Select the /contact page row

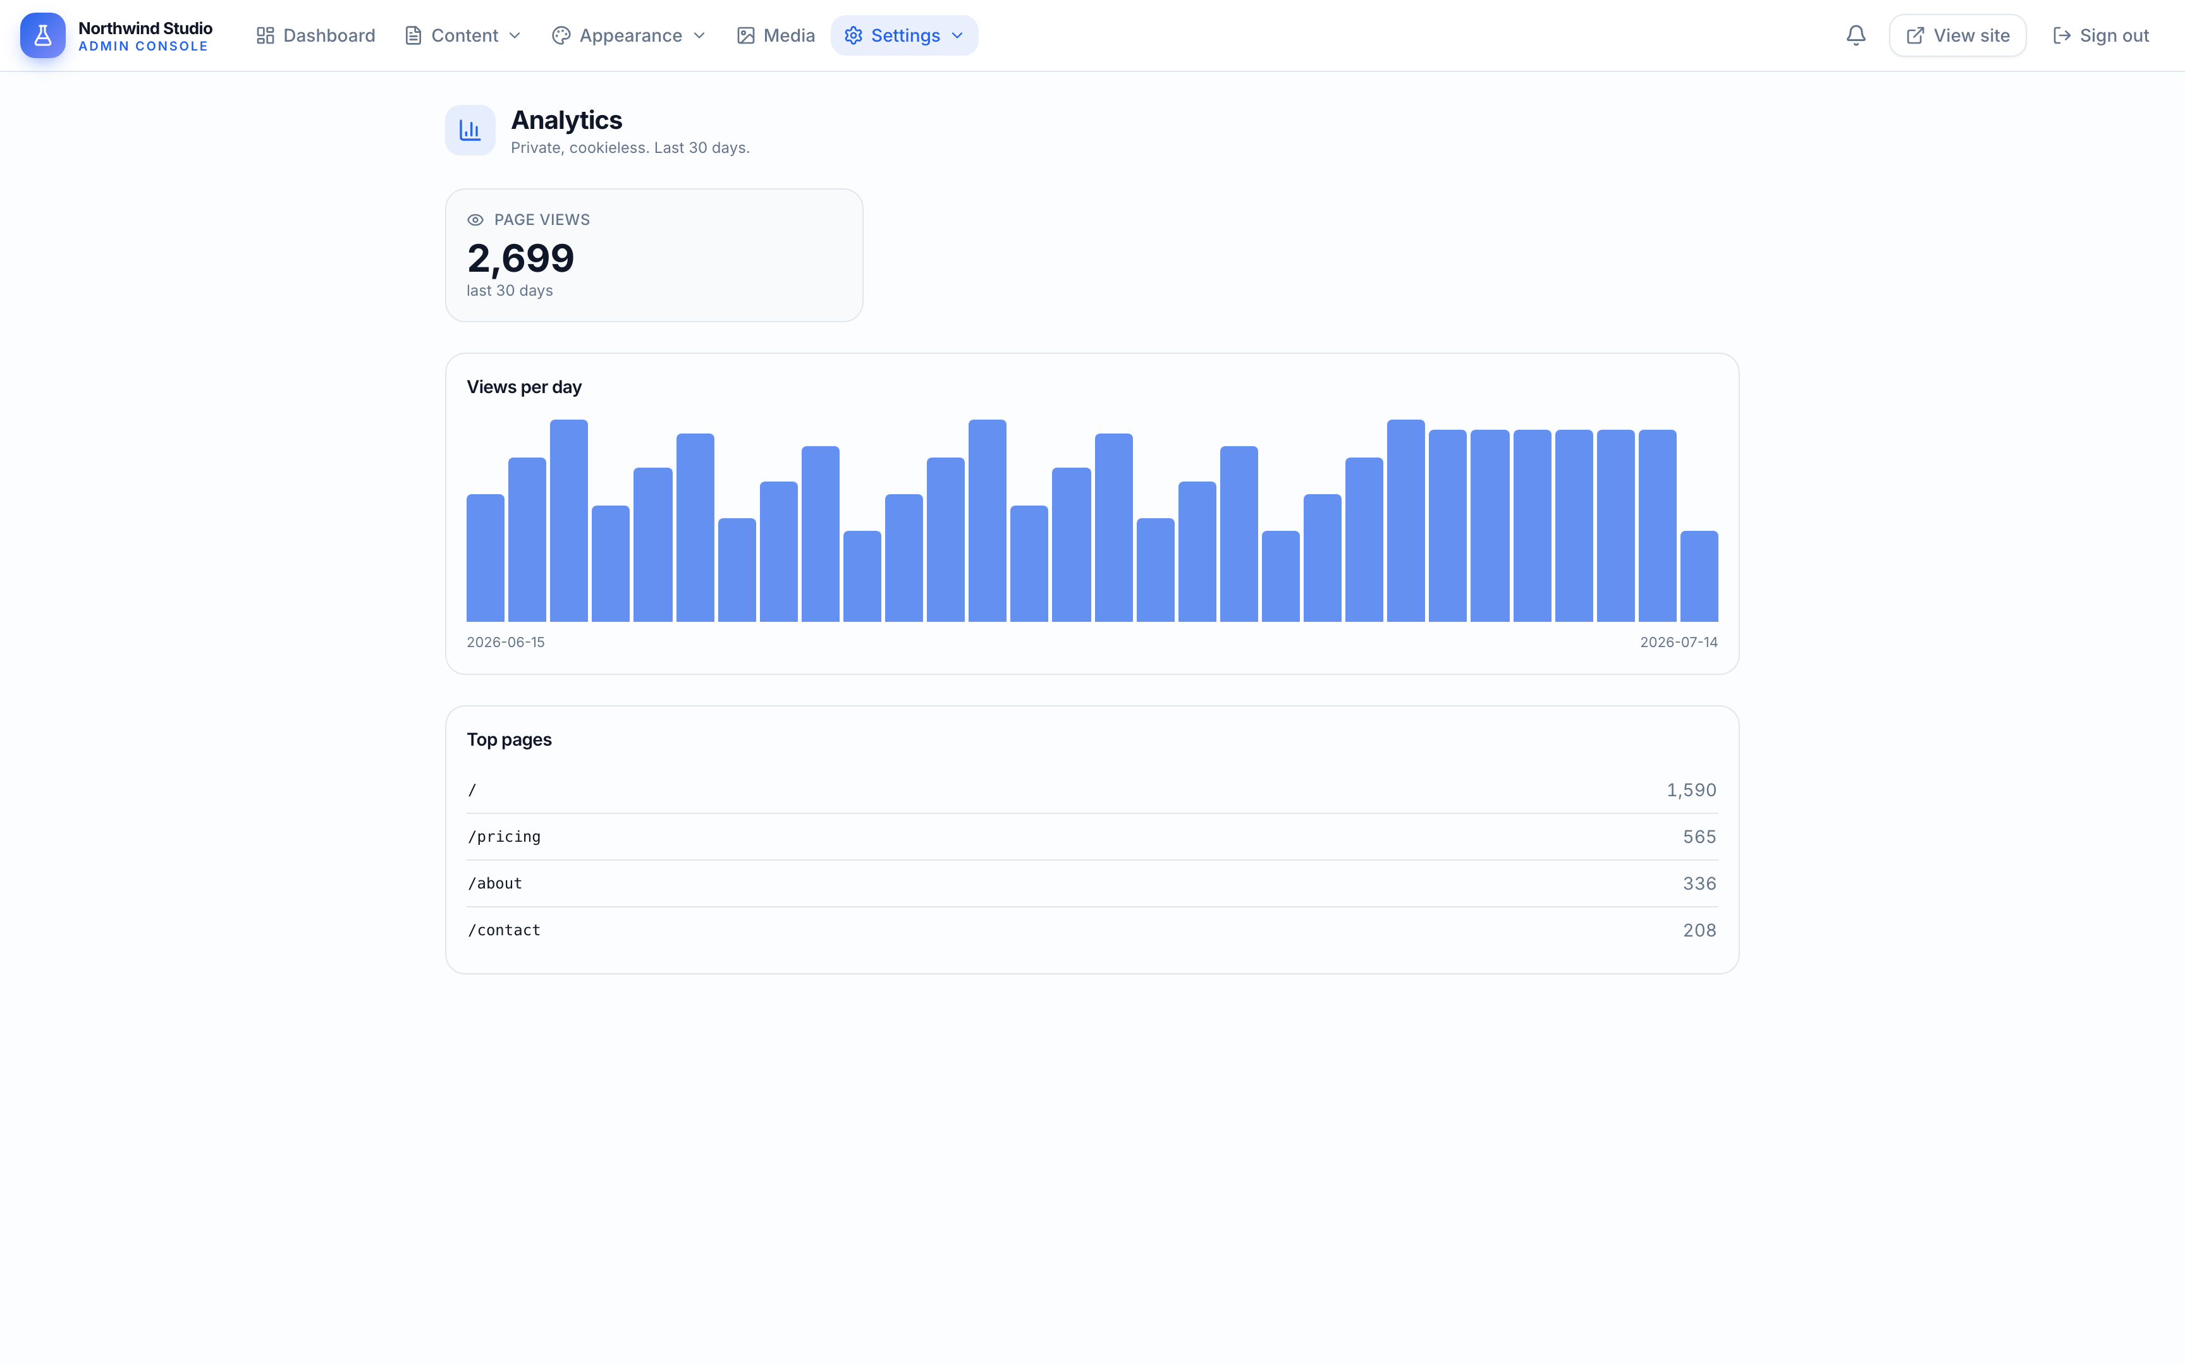pyautogui.click(x=1092, y=930)
